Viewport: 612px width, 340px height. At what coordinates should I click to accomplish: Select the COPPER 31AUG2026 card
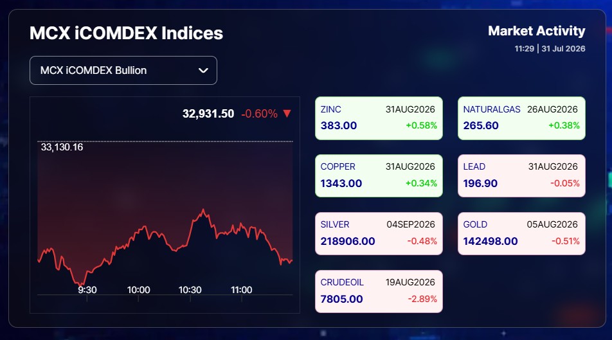pos(379,176)
